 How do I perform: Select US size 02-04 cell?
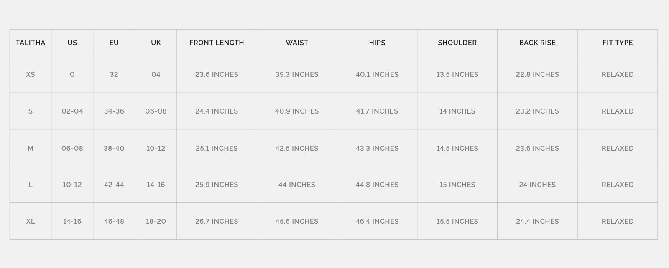pyautogui.click(x=72, y=111)
